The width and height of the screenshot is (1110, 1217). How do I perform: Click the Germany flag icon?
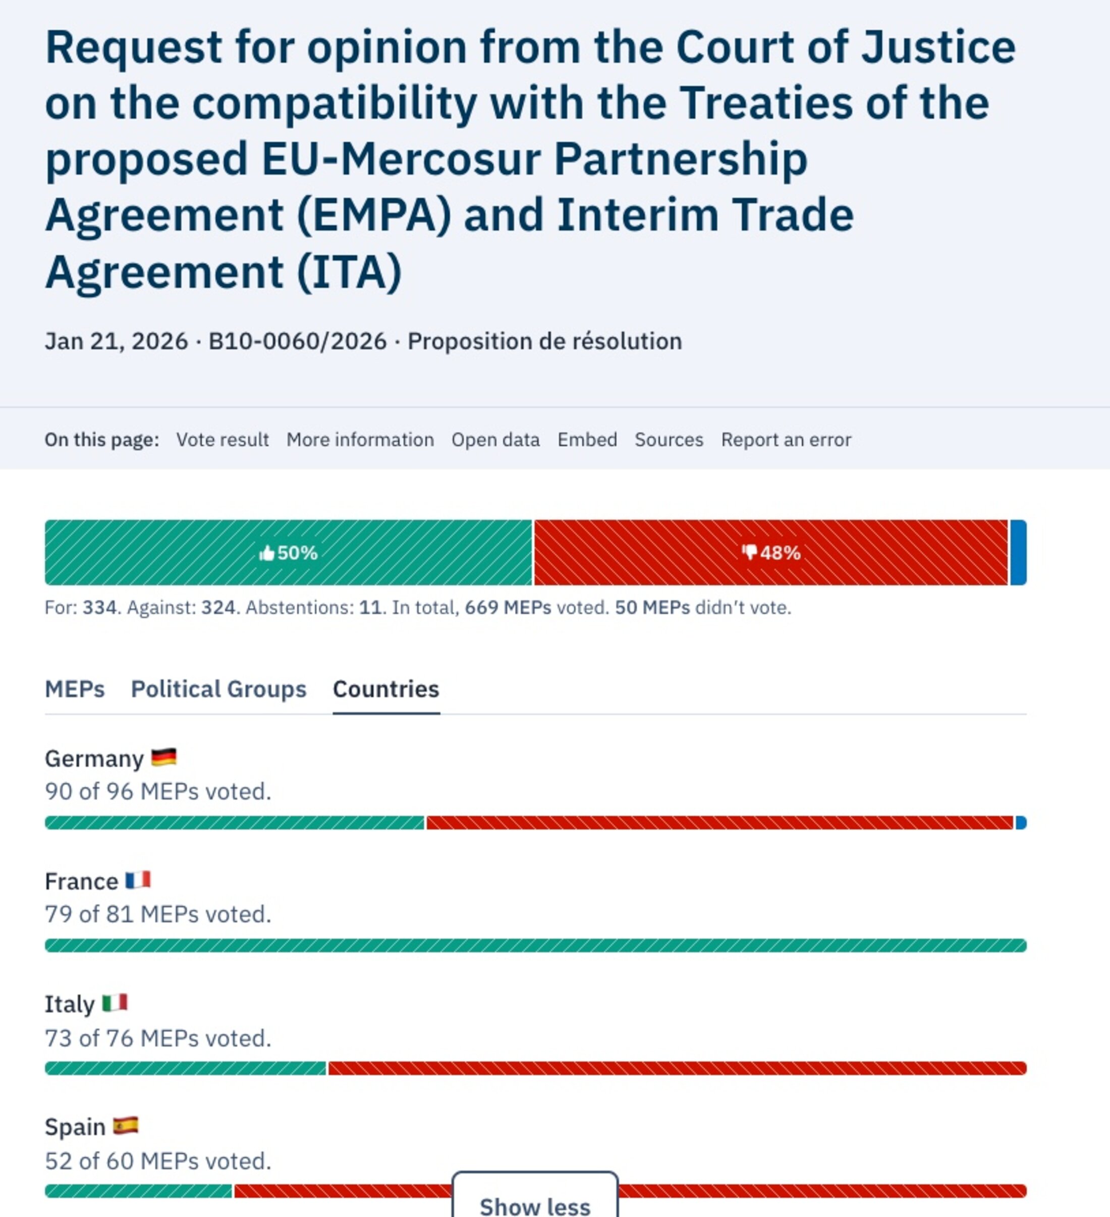click(163, 757)
